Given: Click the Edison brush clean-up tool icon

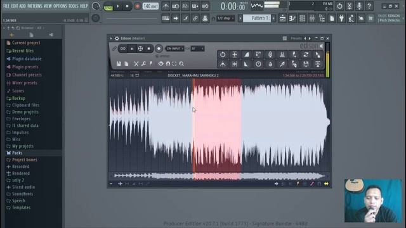Looking at the screenshot, I should (x=282, y=64).
